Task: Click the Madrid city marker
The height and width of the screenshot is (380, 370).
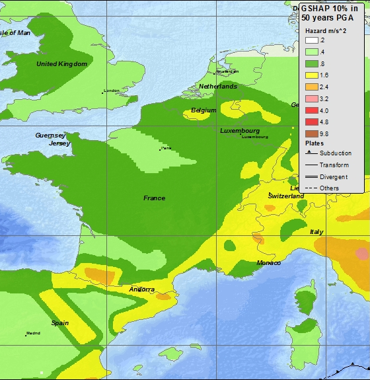Action: pos(26,336)
